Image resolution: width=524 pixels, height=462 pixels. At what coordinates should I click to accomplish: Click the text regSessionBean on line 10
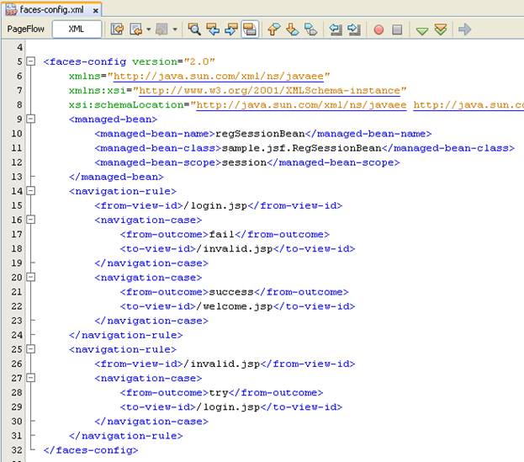[x=260, y=134]
